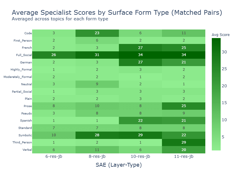This screenshot has height=177, width=236.
Task: Click the Prose row cell showing 25
Action: [x=184, y=106]
